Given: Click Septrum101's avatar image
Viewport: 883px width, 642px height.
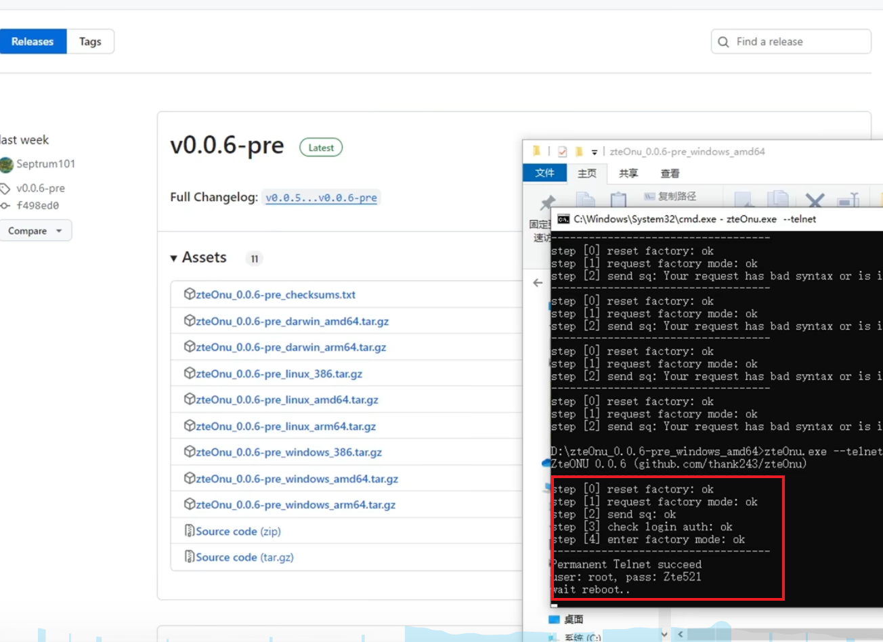Looking at the screenshot, I should click(x=7, y=165).
